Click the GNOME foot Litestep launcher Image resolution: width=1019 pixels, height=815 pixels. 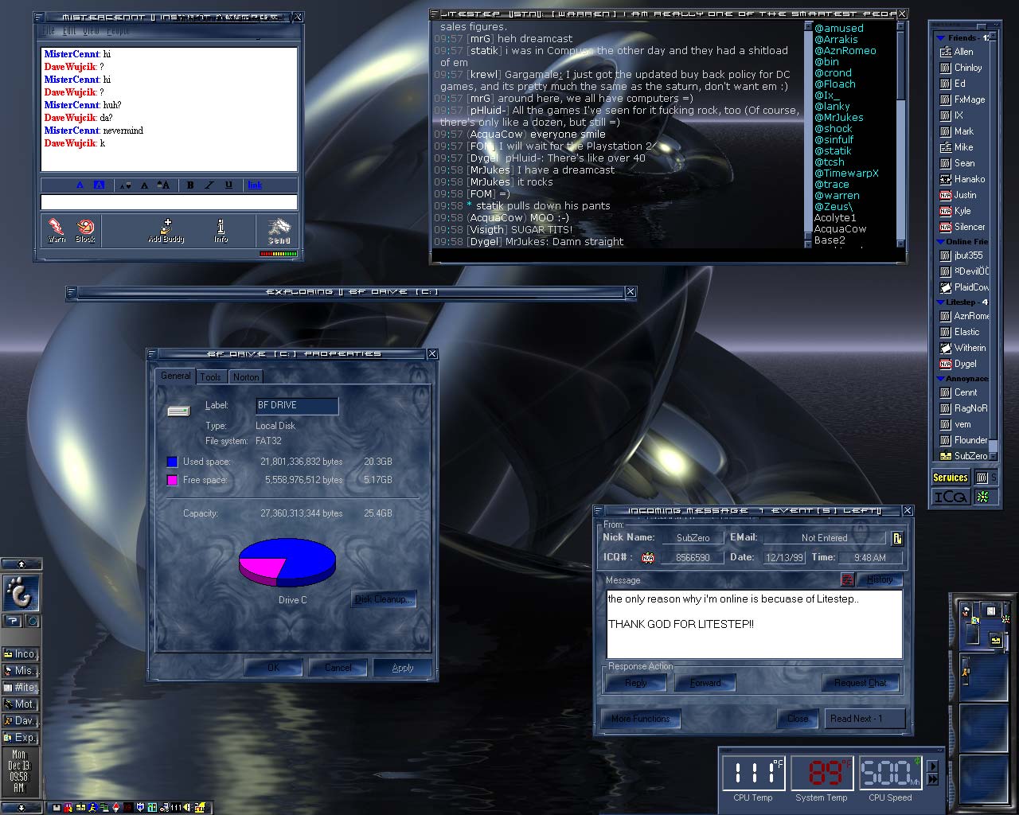tap(21, 592)
